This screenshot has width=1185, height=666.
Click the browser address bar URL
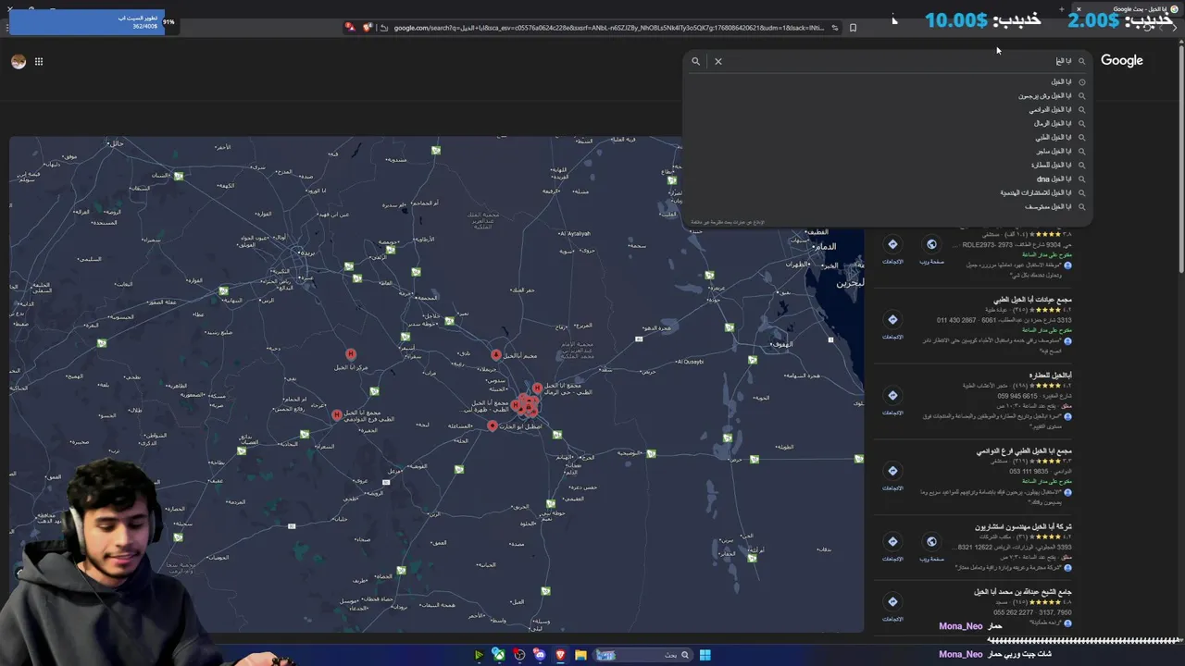point(608,28)
